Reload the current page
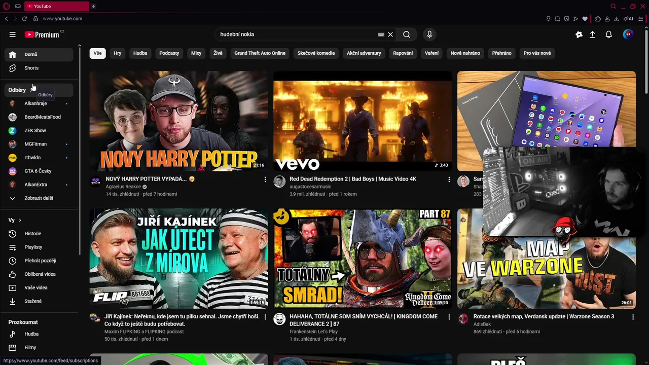649x365 pixels. (24, 19)
